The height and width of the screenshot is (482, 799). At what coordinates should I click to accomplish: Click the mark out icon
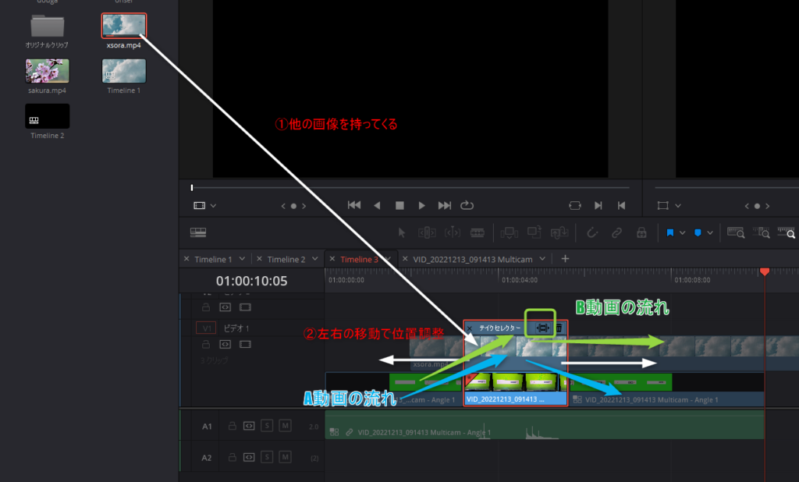point(621,205)
